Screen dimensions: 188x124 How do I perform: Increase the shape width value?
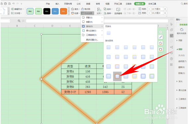click(x=165, y=13)
